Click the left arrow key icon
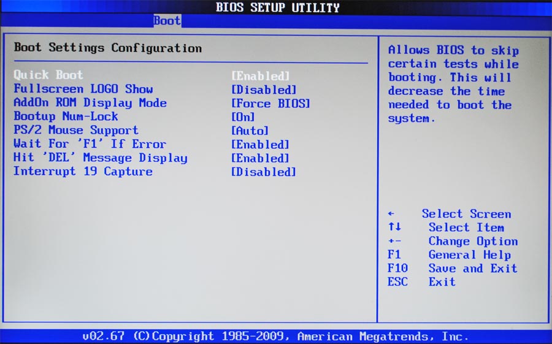 [x=391, y=214]
